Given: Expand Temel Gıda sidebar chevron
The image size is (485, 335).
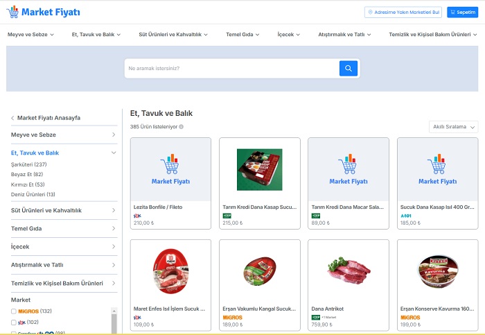Looking at the screenshot, I should pyautogui.click(x=114, y=228).
